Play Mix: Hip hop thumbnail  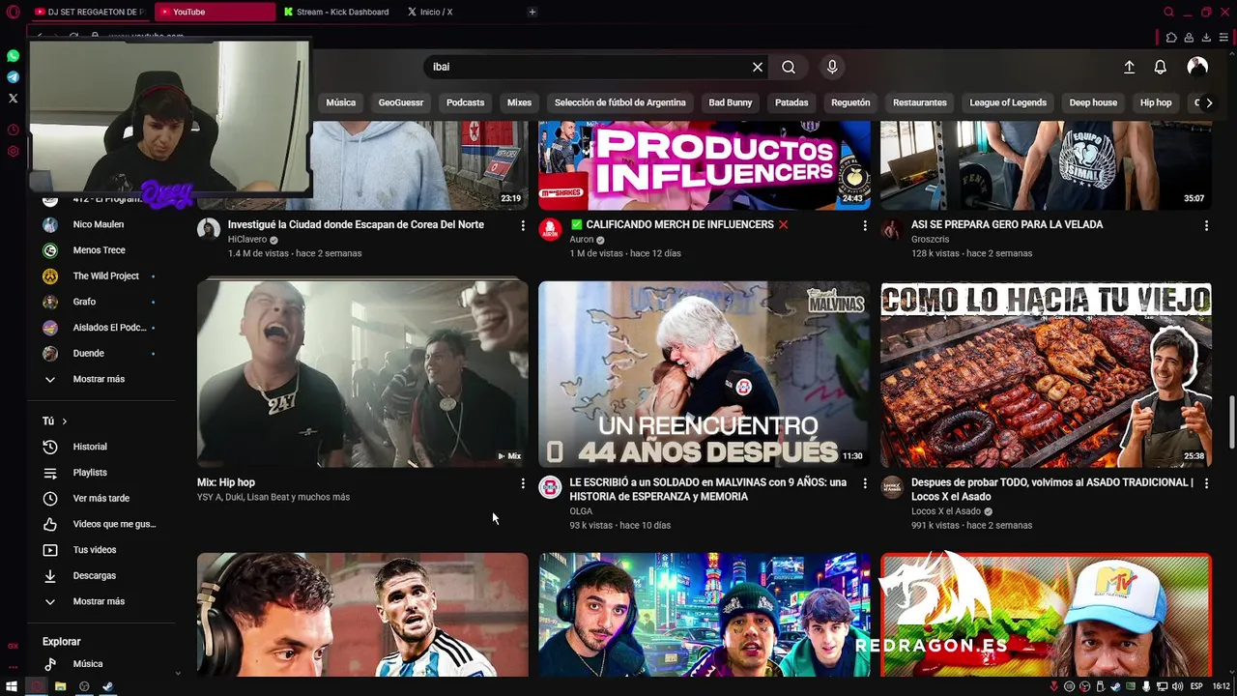(362, 374)
